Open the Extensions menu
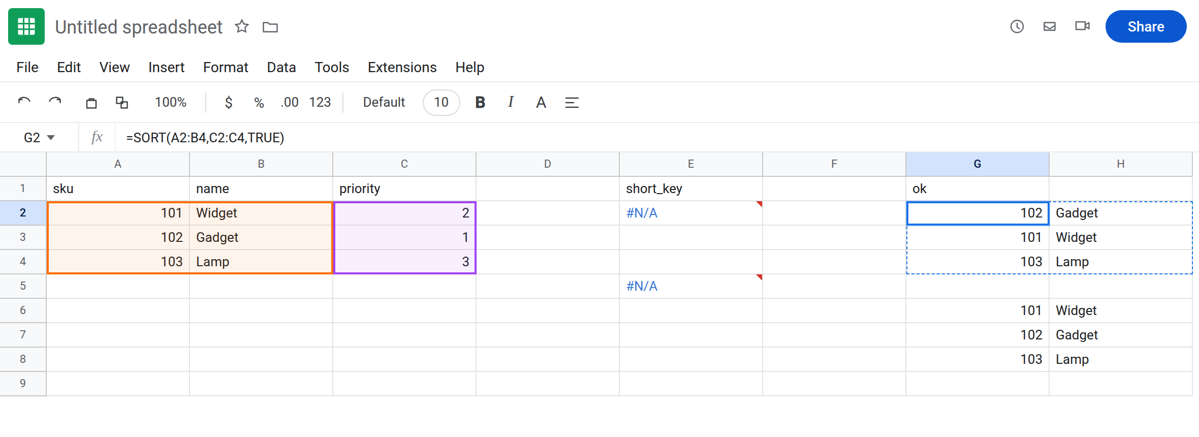This screenshot has width=1199, height=437. tap(402, 67)
